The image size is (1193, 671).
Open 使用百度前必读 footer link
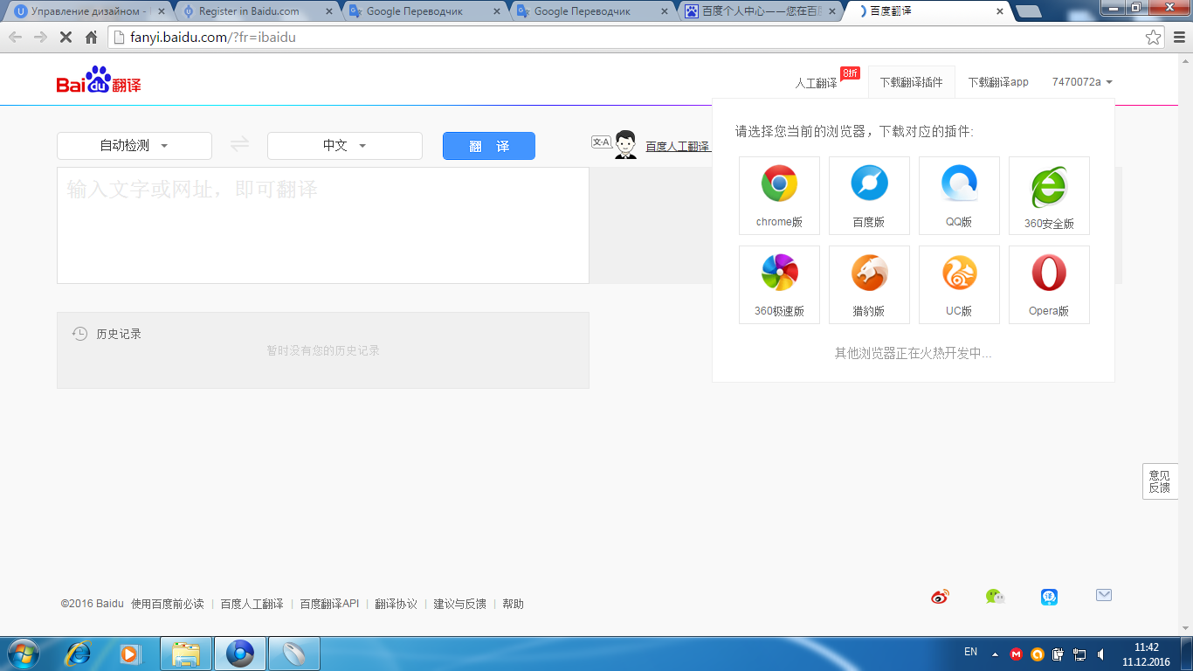pos(168,604)
